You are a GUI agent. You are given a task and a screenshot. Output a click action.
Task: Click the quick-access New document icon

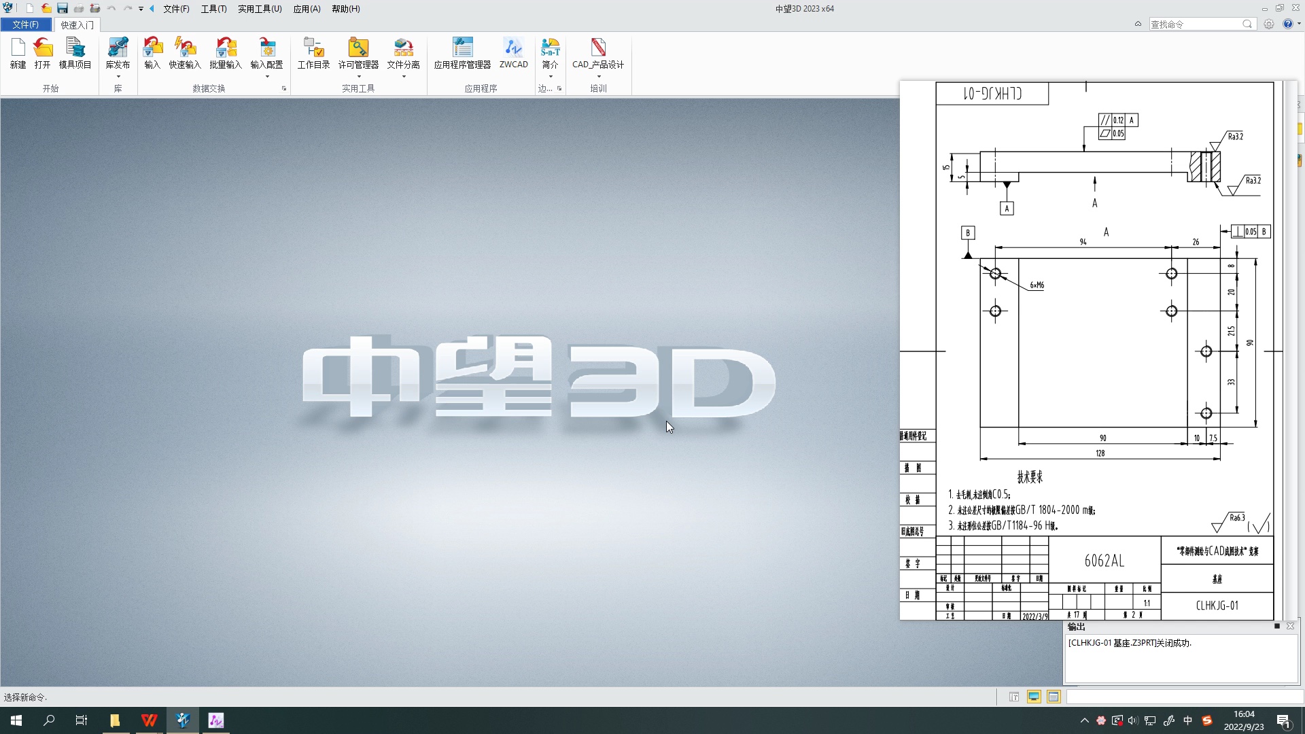click(x=29, y=9)
